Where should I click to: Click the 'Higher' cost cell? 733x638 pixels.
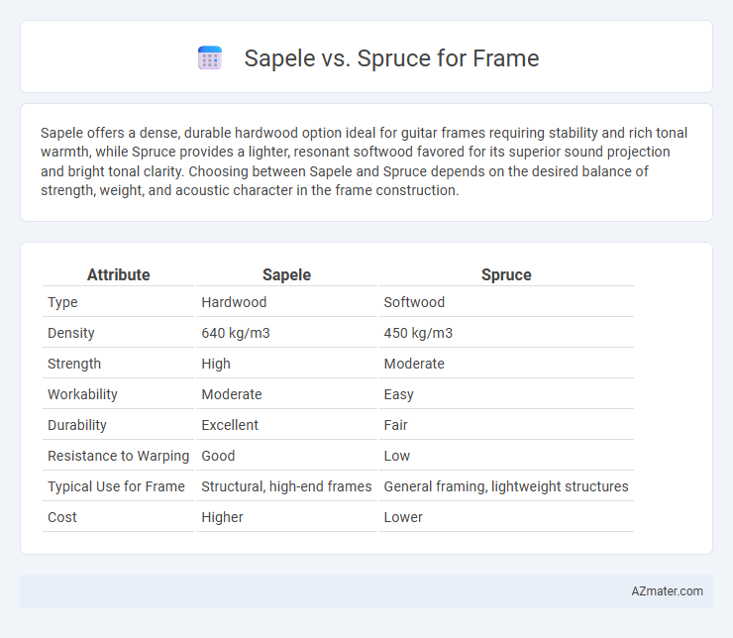[222, 517]
